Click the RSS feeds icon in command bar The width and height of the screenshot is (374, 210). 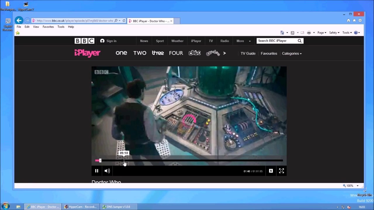click(x=292, y=33)
